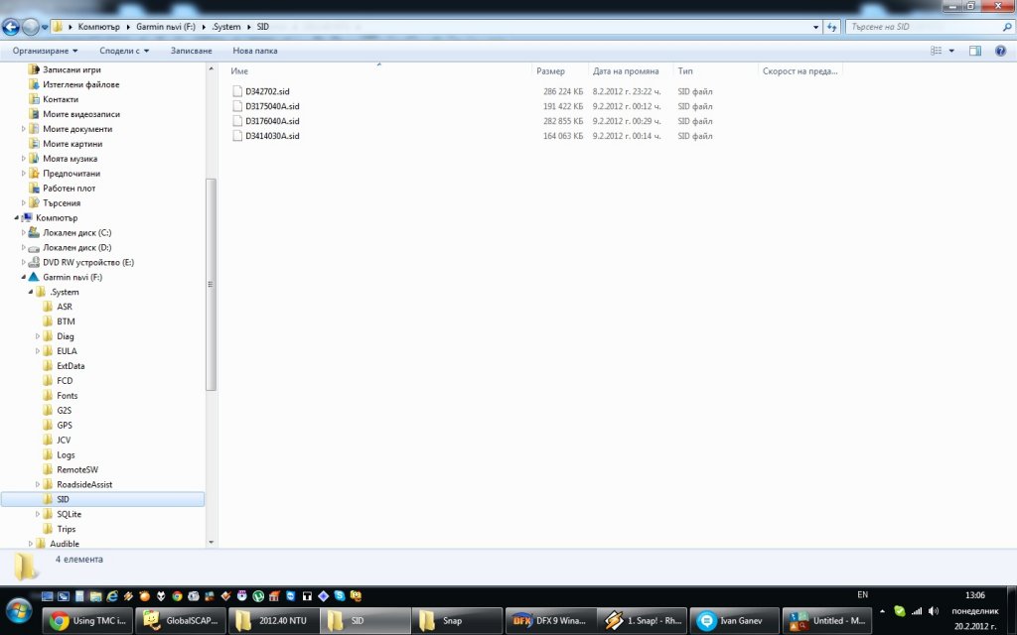Toggle the preview pane

(975, 51)
